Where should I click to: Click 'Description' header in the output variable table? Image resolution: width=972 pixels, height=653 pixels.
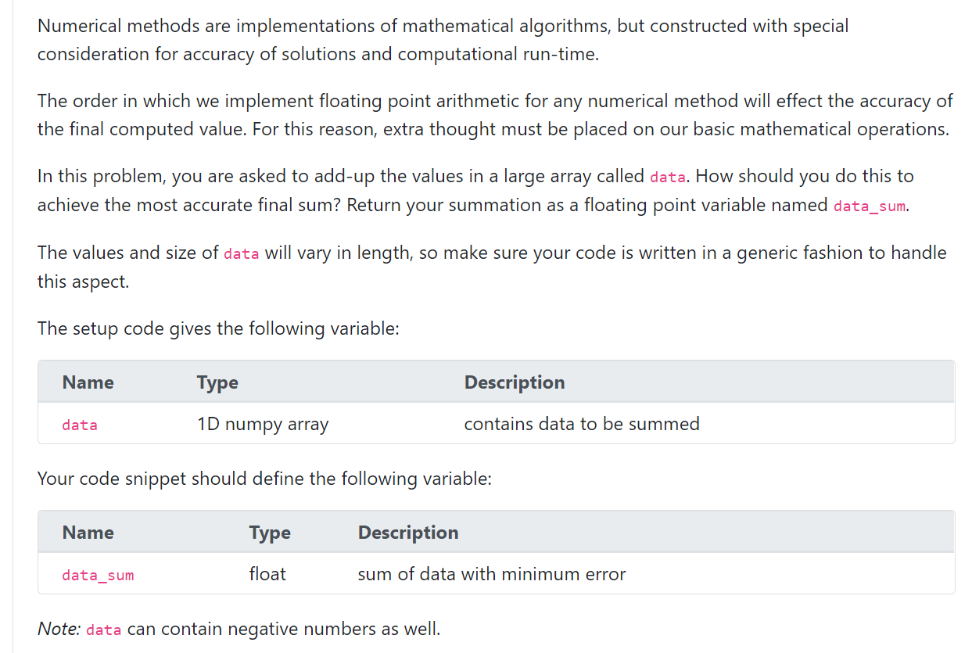pyautogui.click(x=407, y=533)
